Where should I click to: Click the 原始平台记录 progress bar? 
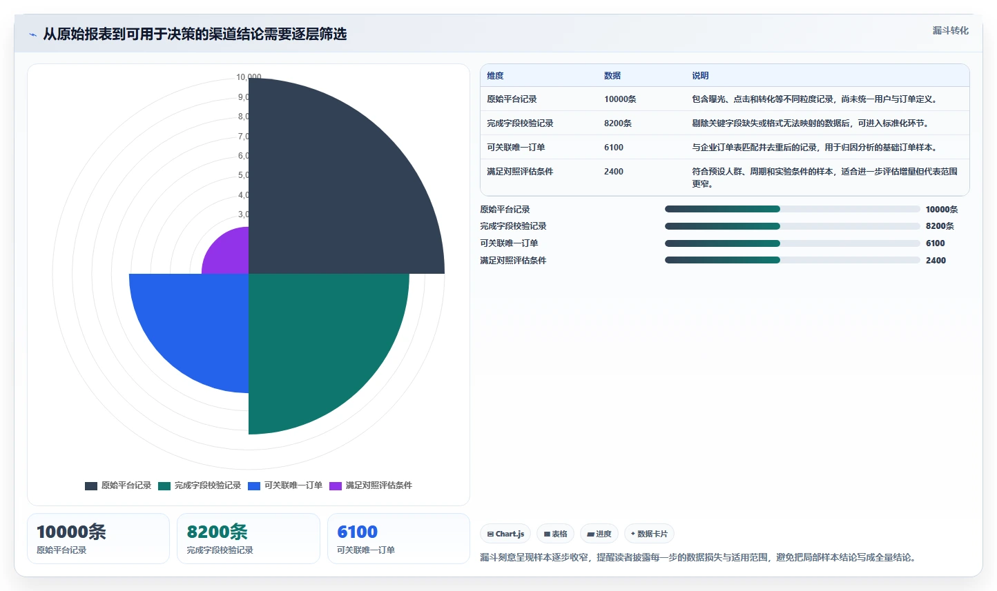792,209
